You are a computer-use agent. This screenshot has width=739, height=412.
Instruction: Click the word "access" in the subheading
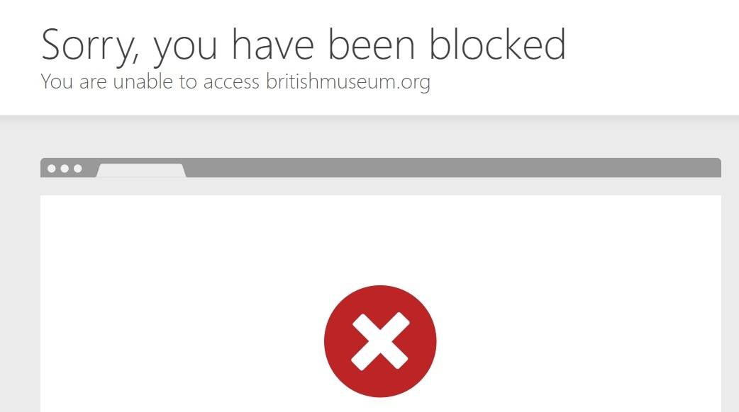tap(231, 83)
